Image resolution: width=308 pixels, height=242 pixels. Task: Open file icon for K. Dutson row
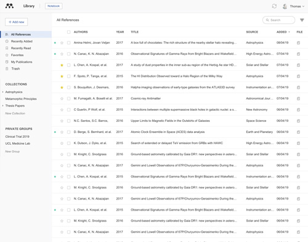(x=298, y=143)
